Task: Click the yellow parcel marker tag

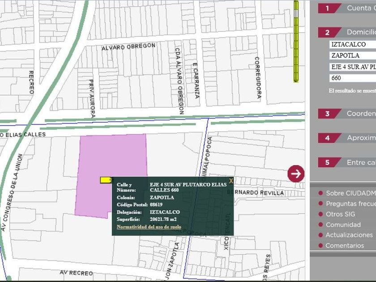Action: pos(106,180)
